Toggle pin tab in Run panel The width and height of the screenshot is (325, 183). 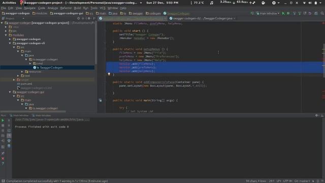pos(3,154)
